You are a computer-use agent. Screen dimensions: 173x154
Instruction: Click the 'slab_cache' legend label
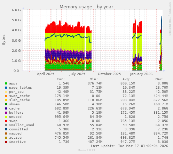pos(19,100)
